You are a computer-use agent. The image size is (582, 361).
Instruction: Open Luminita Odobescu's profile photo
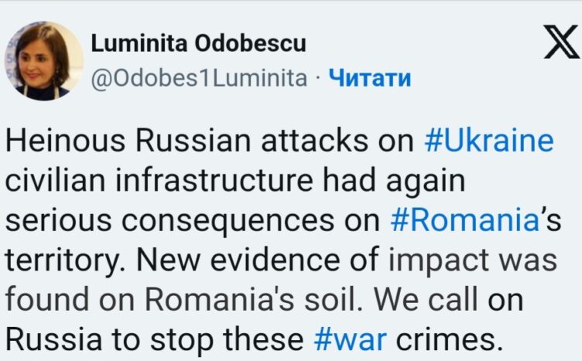coord(48,60)
